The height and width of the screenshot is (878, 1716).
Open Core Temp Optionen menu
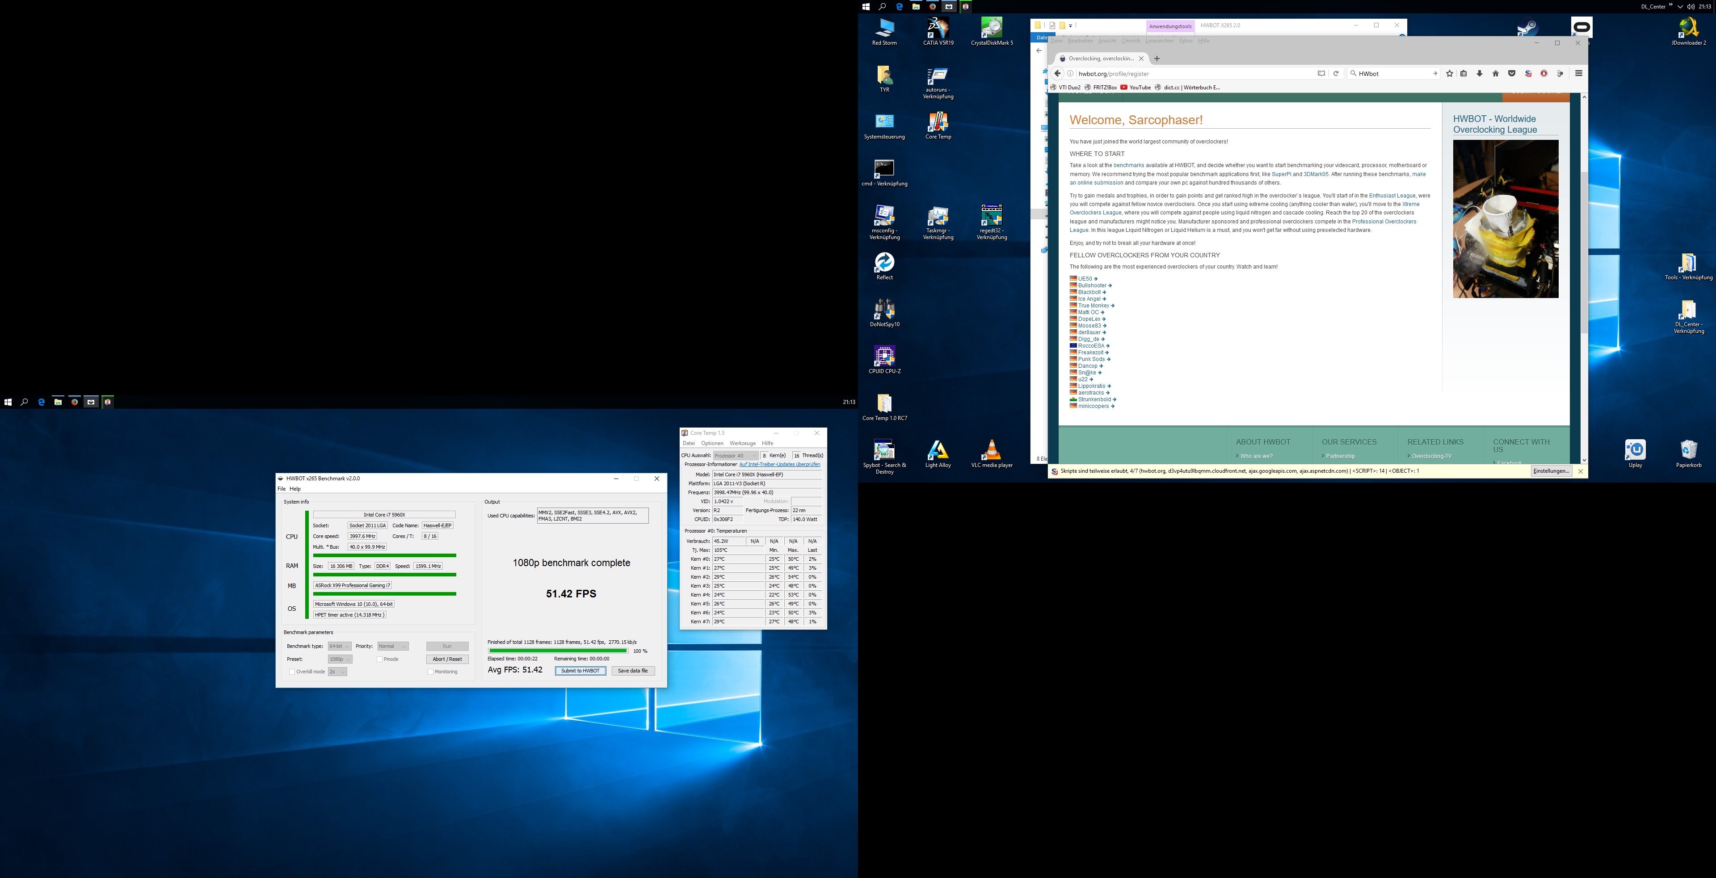point(712,443)
